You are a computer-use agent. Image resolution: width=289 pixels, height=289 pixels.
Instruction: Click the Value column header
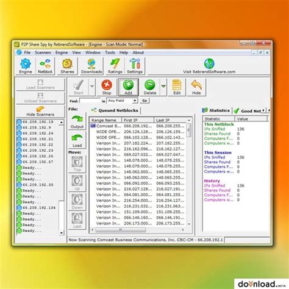tap(251, 119)
